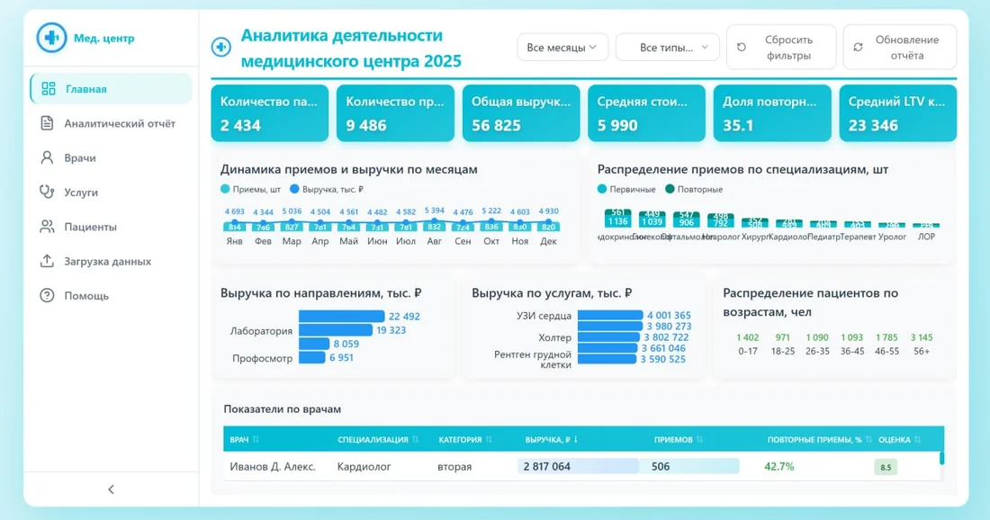This screenshot has height=520, width=990.
Task: Click the Общая выручка 56 825 card
Action: point(521,113)
